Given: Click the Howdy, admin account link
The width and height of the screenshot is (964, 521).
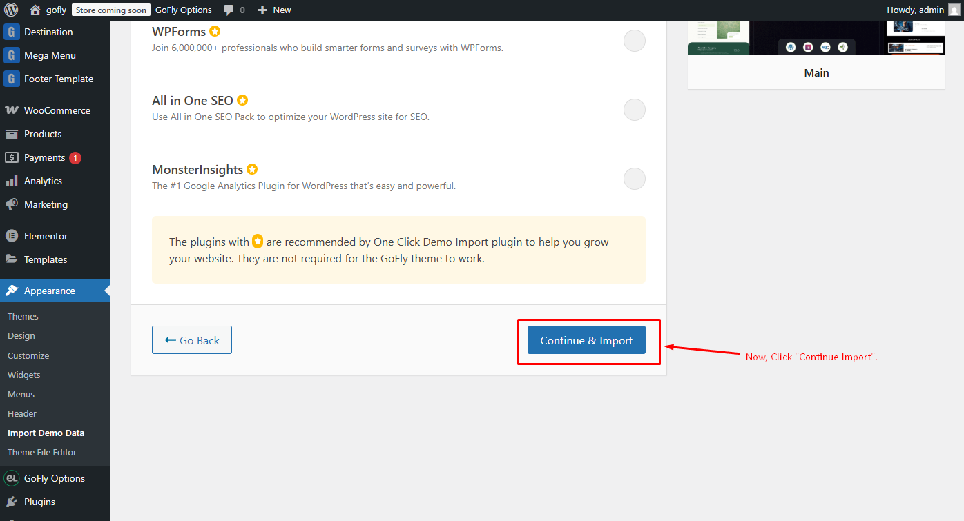Looking at the screenshot, I should (915, 10).
